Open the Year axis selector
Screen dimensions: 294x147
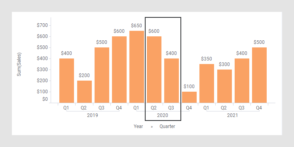point(138,126)
